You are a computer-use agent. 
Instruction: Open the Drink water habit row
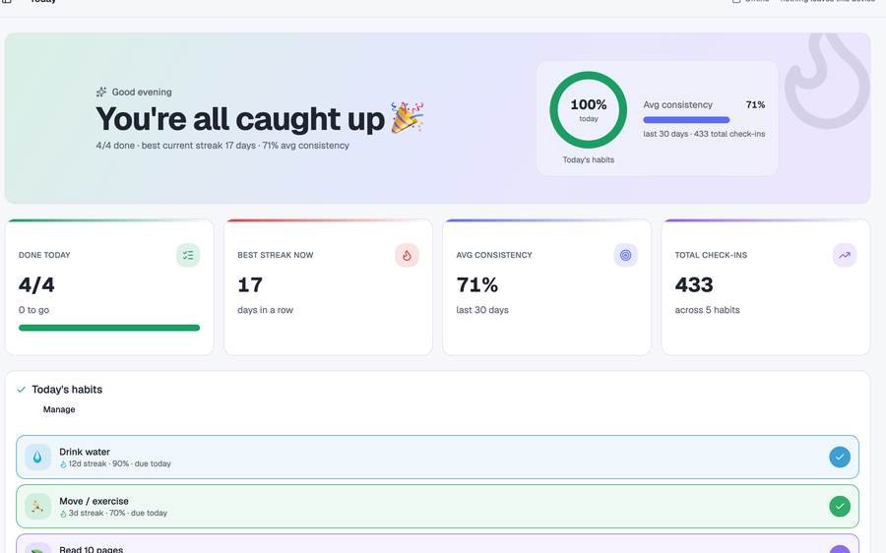coord(437,457)
